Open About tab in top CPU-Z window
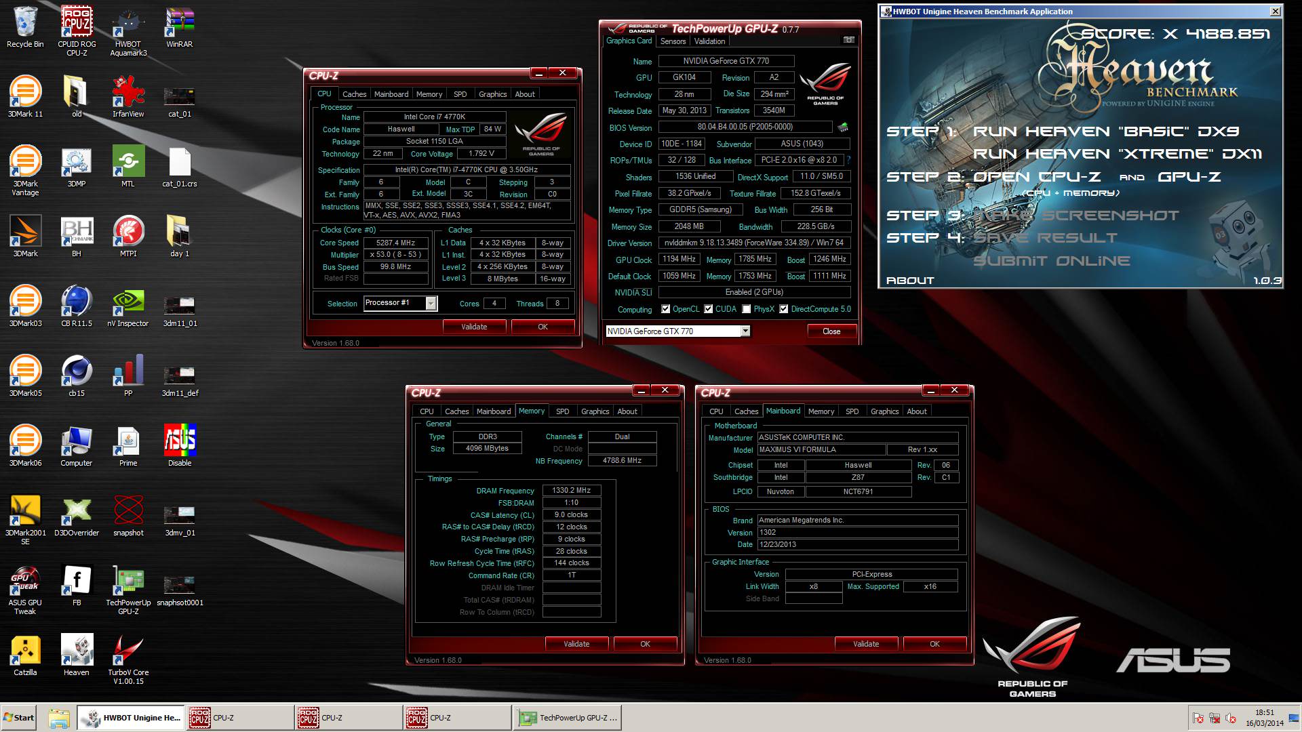The height and width of the screenshot is (732, 1302). [525, 94]
